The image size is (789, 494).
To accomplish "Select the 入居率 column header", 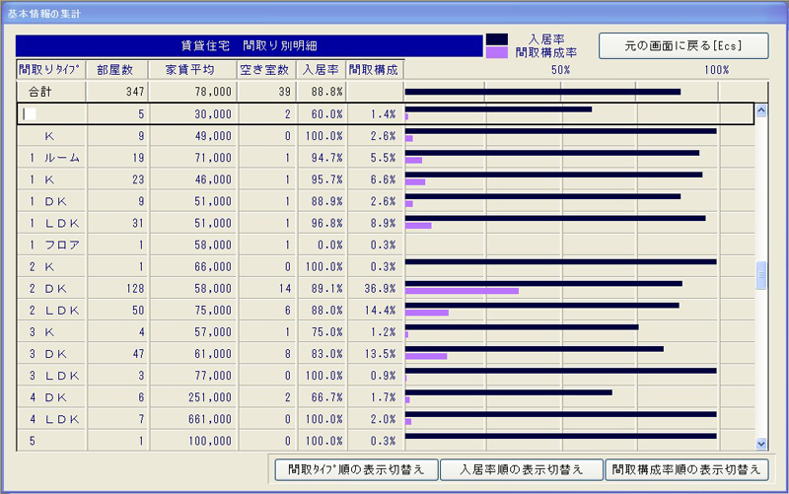I will (321, 70).
